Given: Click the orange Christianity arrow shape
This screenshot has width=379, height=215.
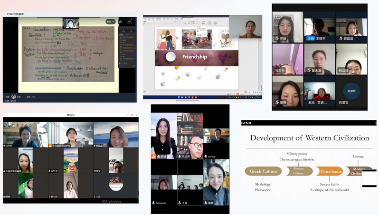Looking at the screenshot, I should point(331,172).
